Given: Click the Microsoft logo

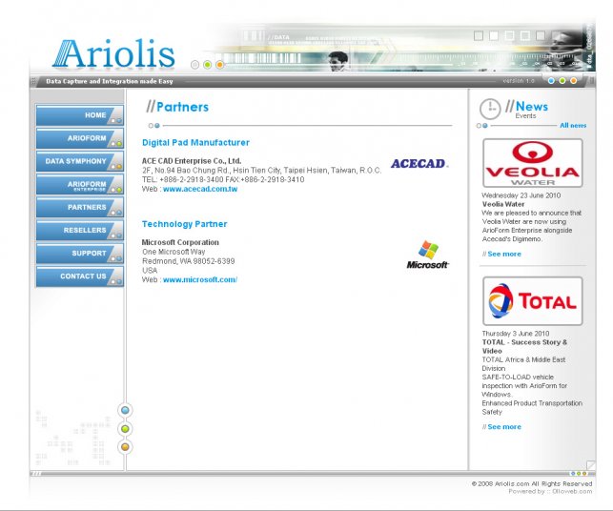Looking at the screenshot, I should coord(428,255).
